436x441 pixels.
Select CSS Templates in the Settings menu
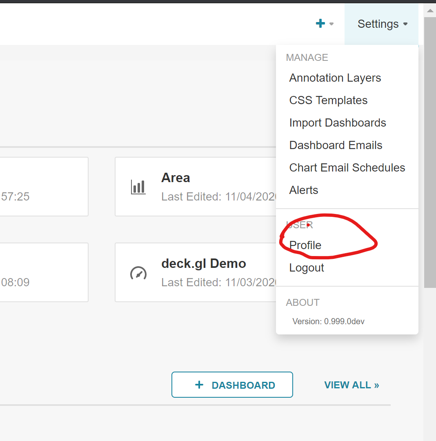(328, 100)
